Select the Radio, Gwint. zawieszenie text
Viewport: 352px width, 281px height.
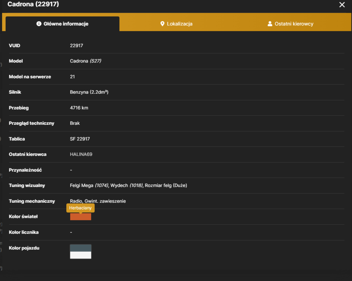(98, 201)
